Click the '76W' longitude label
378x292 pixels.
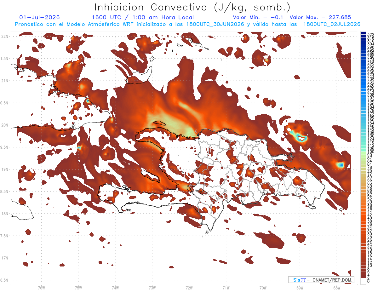click(41, 288)
